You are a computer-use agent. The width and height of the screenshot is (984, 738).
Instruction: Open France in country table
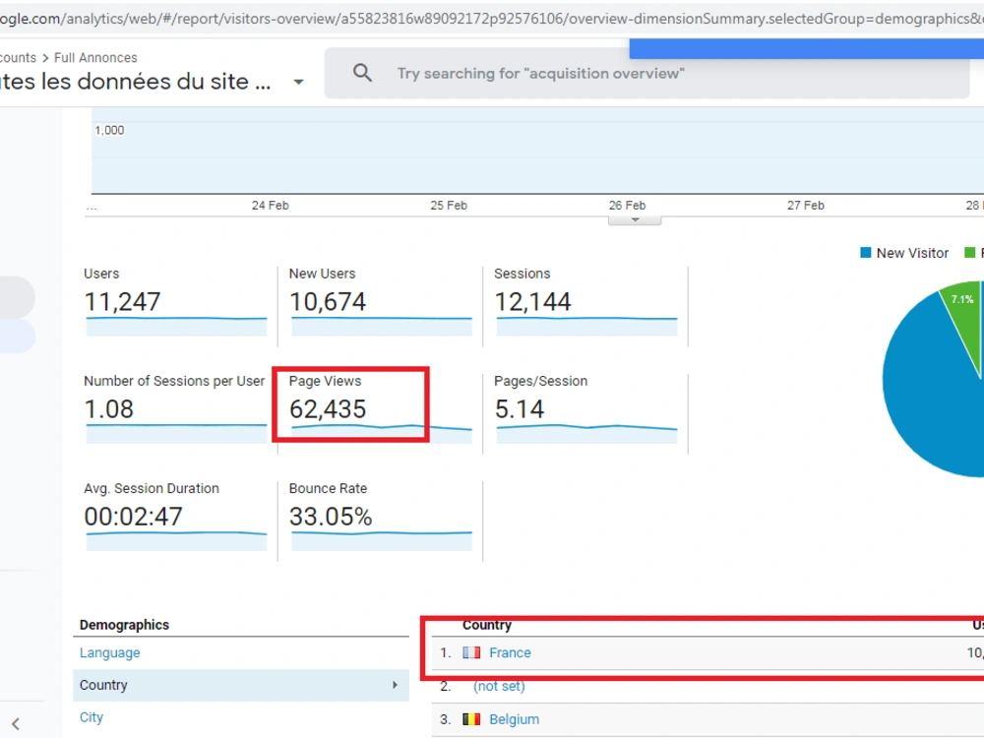510,652
